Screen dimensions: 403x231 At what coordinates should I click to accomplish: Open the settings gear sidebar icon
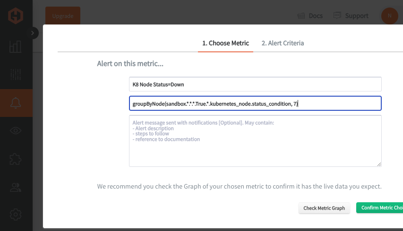pyautogui.click(x=16, y=214)
